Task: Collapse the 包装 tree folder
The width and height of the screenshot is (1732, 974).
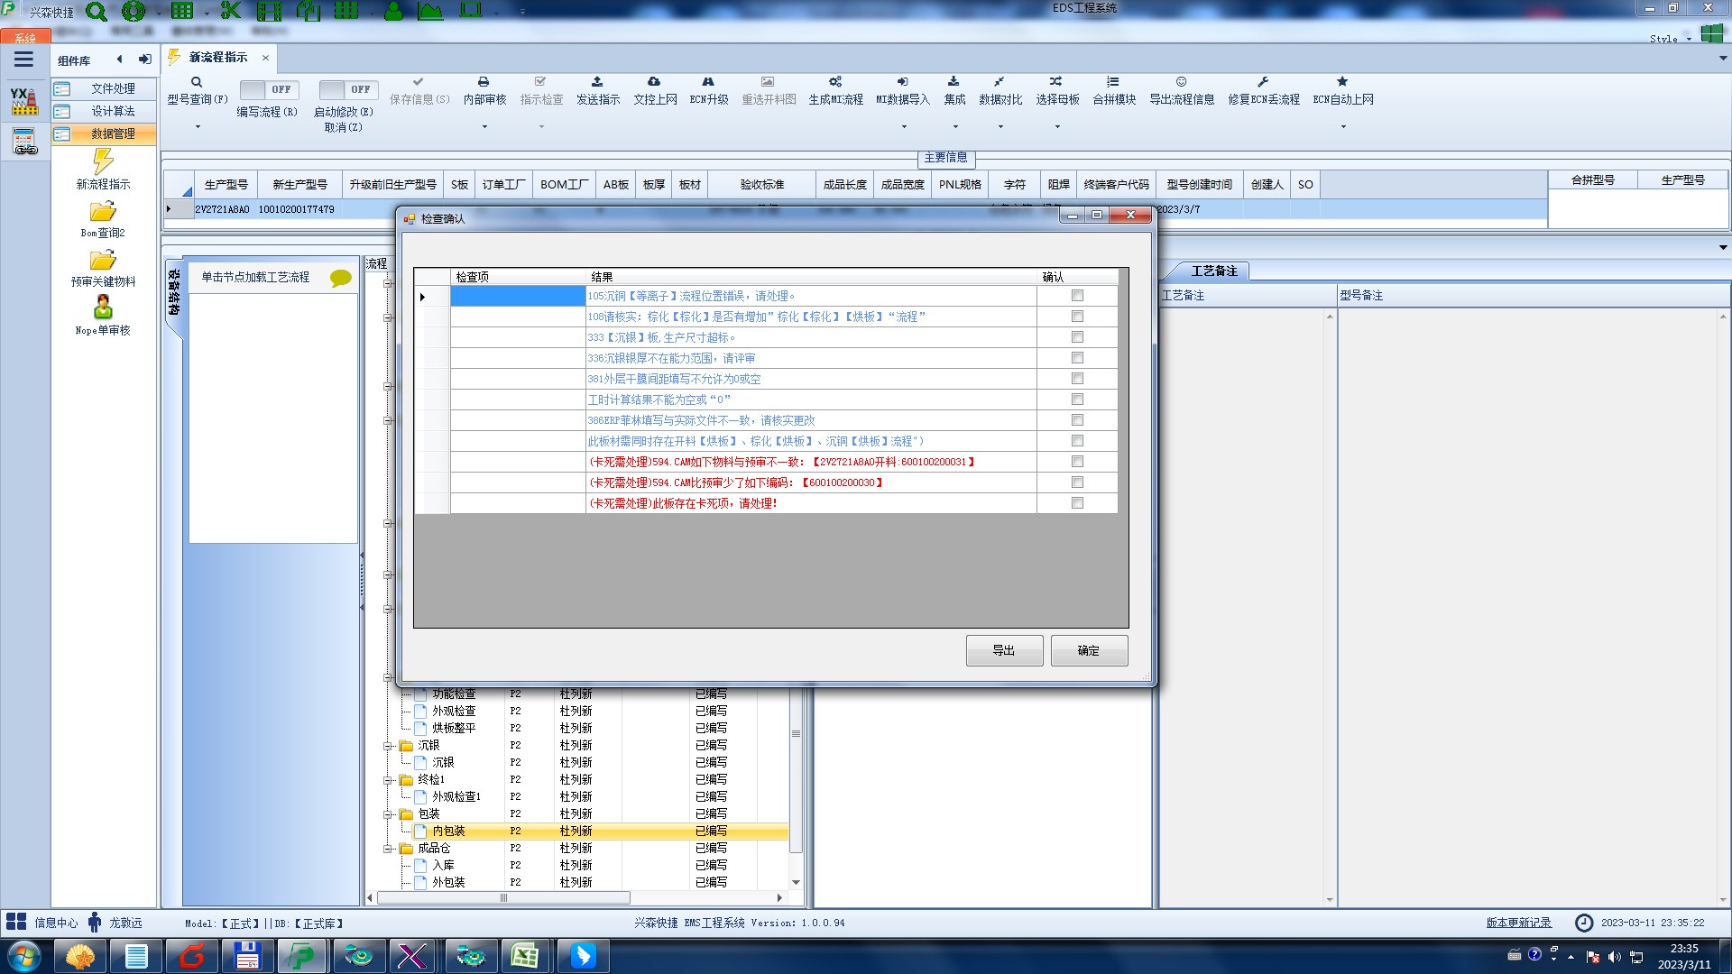Action: coord(388,814)
